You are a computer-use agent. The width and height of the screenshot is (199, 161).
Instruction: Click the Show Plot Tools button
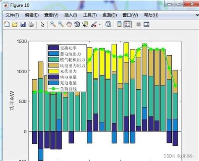[147, 24]
